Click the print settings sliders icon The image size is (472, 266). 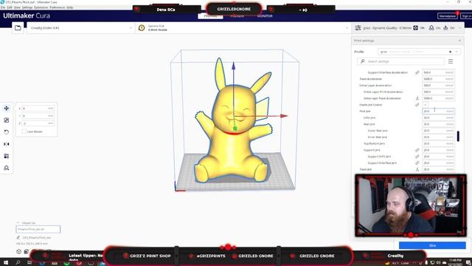click(358, 28)
